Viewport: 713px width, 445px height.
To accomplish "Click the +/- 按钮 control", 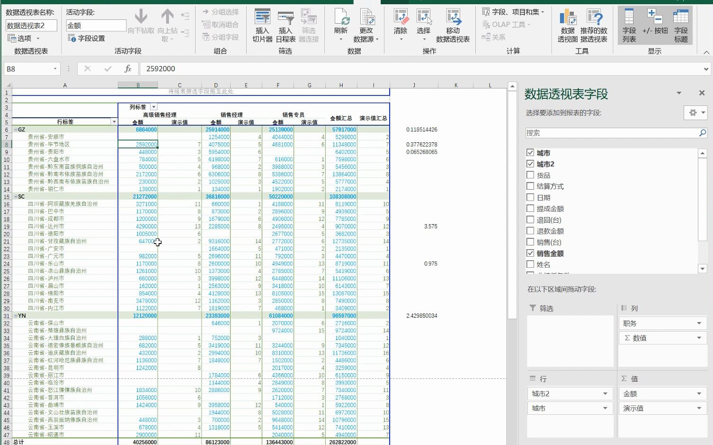I will (x=656, y=25).
